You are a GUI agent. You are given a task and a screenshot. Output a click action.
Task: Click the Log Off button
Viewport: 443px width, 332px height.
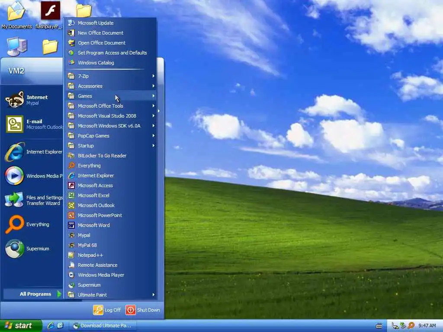(107, 310)
